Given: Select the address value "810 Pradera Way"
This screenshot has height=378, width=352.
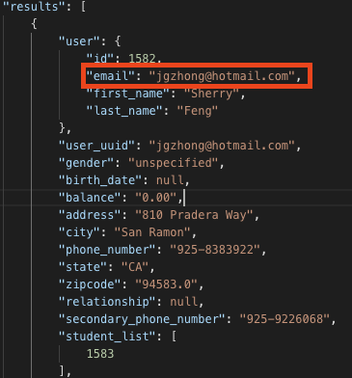Looking at the screenshot, I should [x=194, y=215].
